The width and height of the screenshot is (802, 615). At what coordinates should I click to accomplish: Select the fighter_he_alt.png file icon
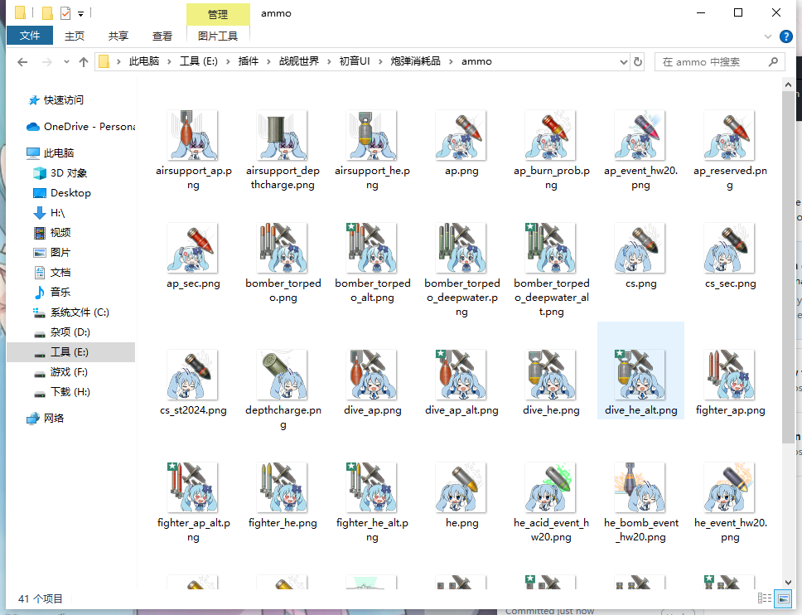tap(372, 487)
